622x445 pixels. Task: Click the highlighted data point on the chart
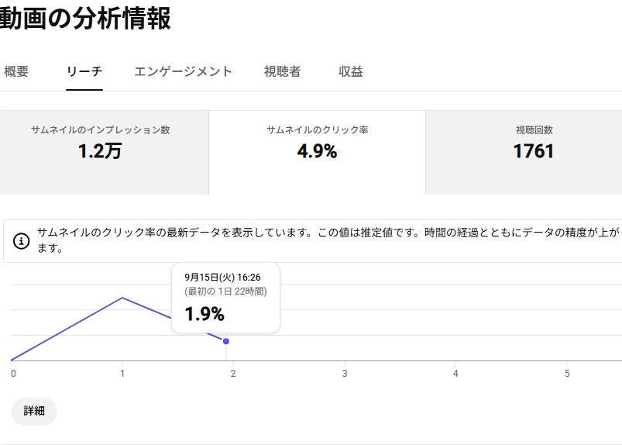[226, 341]
